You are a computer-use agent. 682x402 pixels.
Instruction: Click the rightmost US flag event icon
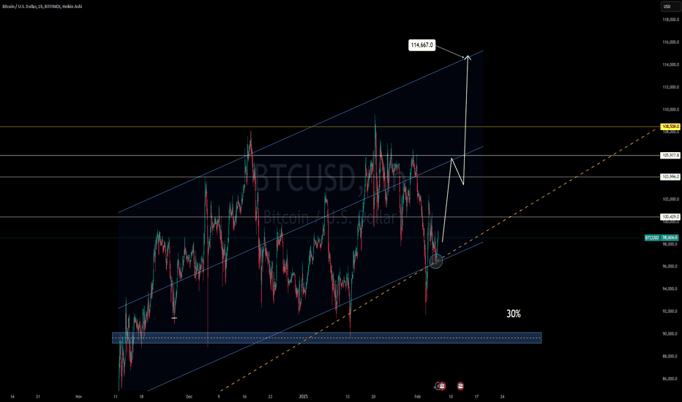click(x=460, y=385)
